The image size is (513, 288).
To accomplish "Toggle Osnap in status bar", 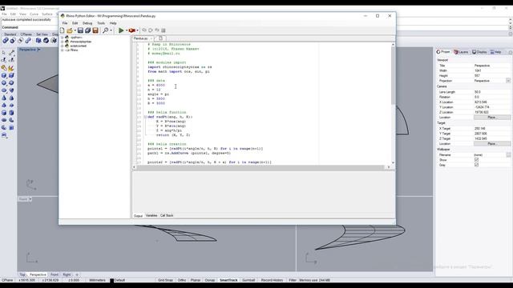I will click(210, 280).
